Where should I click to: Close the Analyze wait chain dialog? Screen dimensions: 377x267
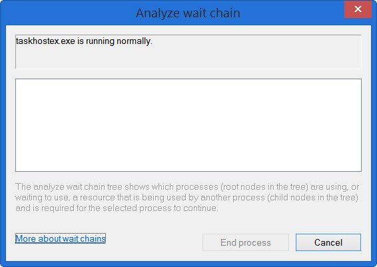(x=358, y=9)
